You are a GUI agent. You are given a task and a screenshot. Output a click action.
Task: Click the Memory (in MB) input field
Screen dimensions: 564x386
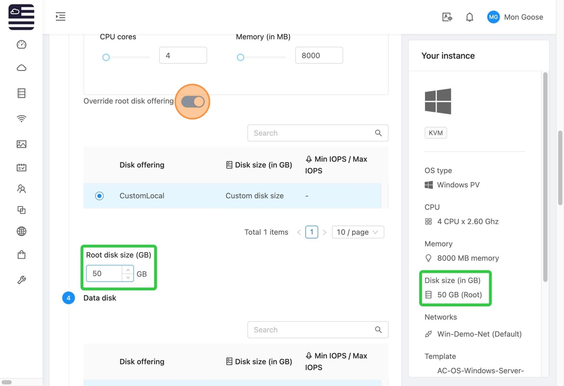[x=318, y=55]
